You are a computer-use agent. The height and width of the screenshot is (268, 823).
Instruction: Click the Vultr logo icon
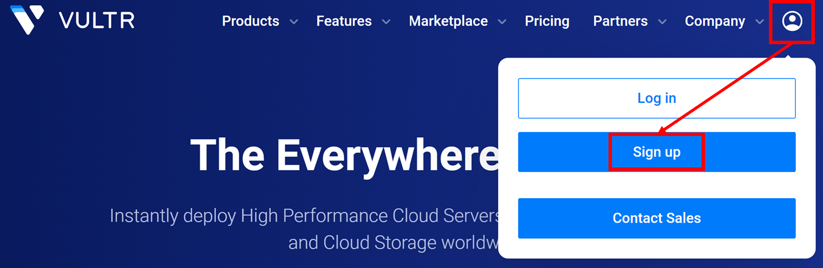pos(27,20)
